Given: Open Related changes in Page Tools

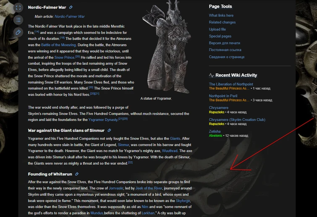Looking at the screenshot, I should click(222, 22).
